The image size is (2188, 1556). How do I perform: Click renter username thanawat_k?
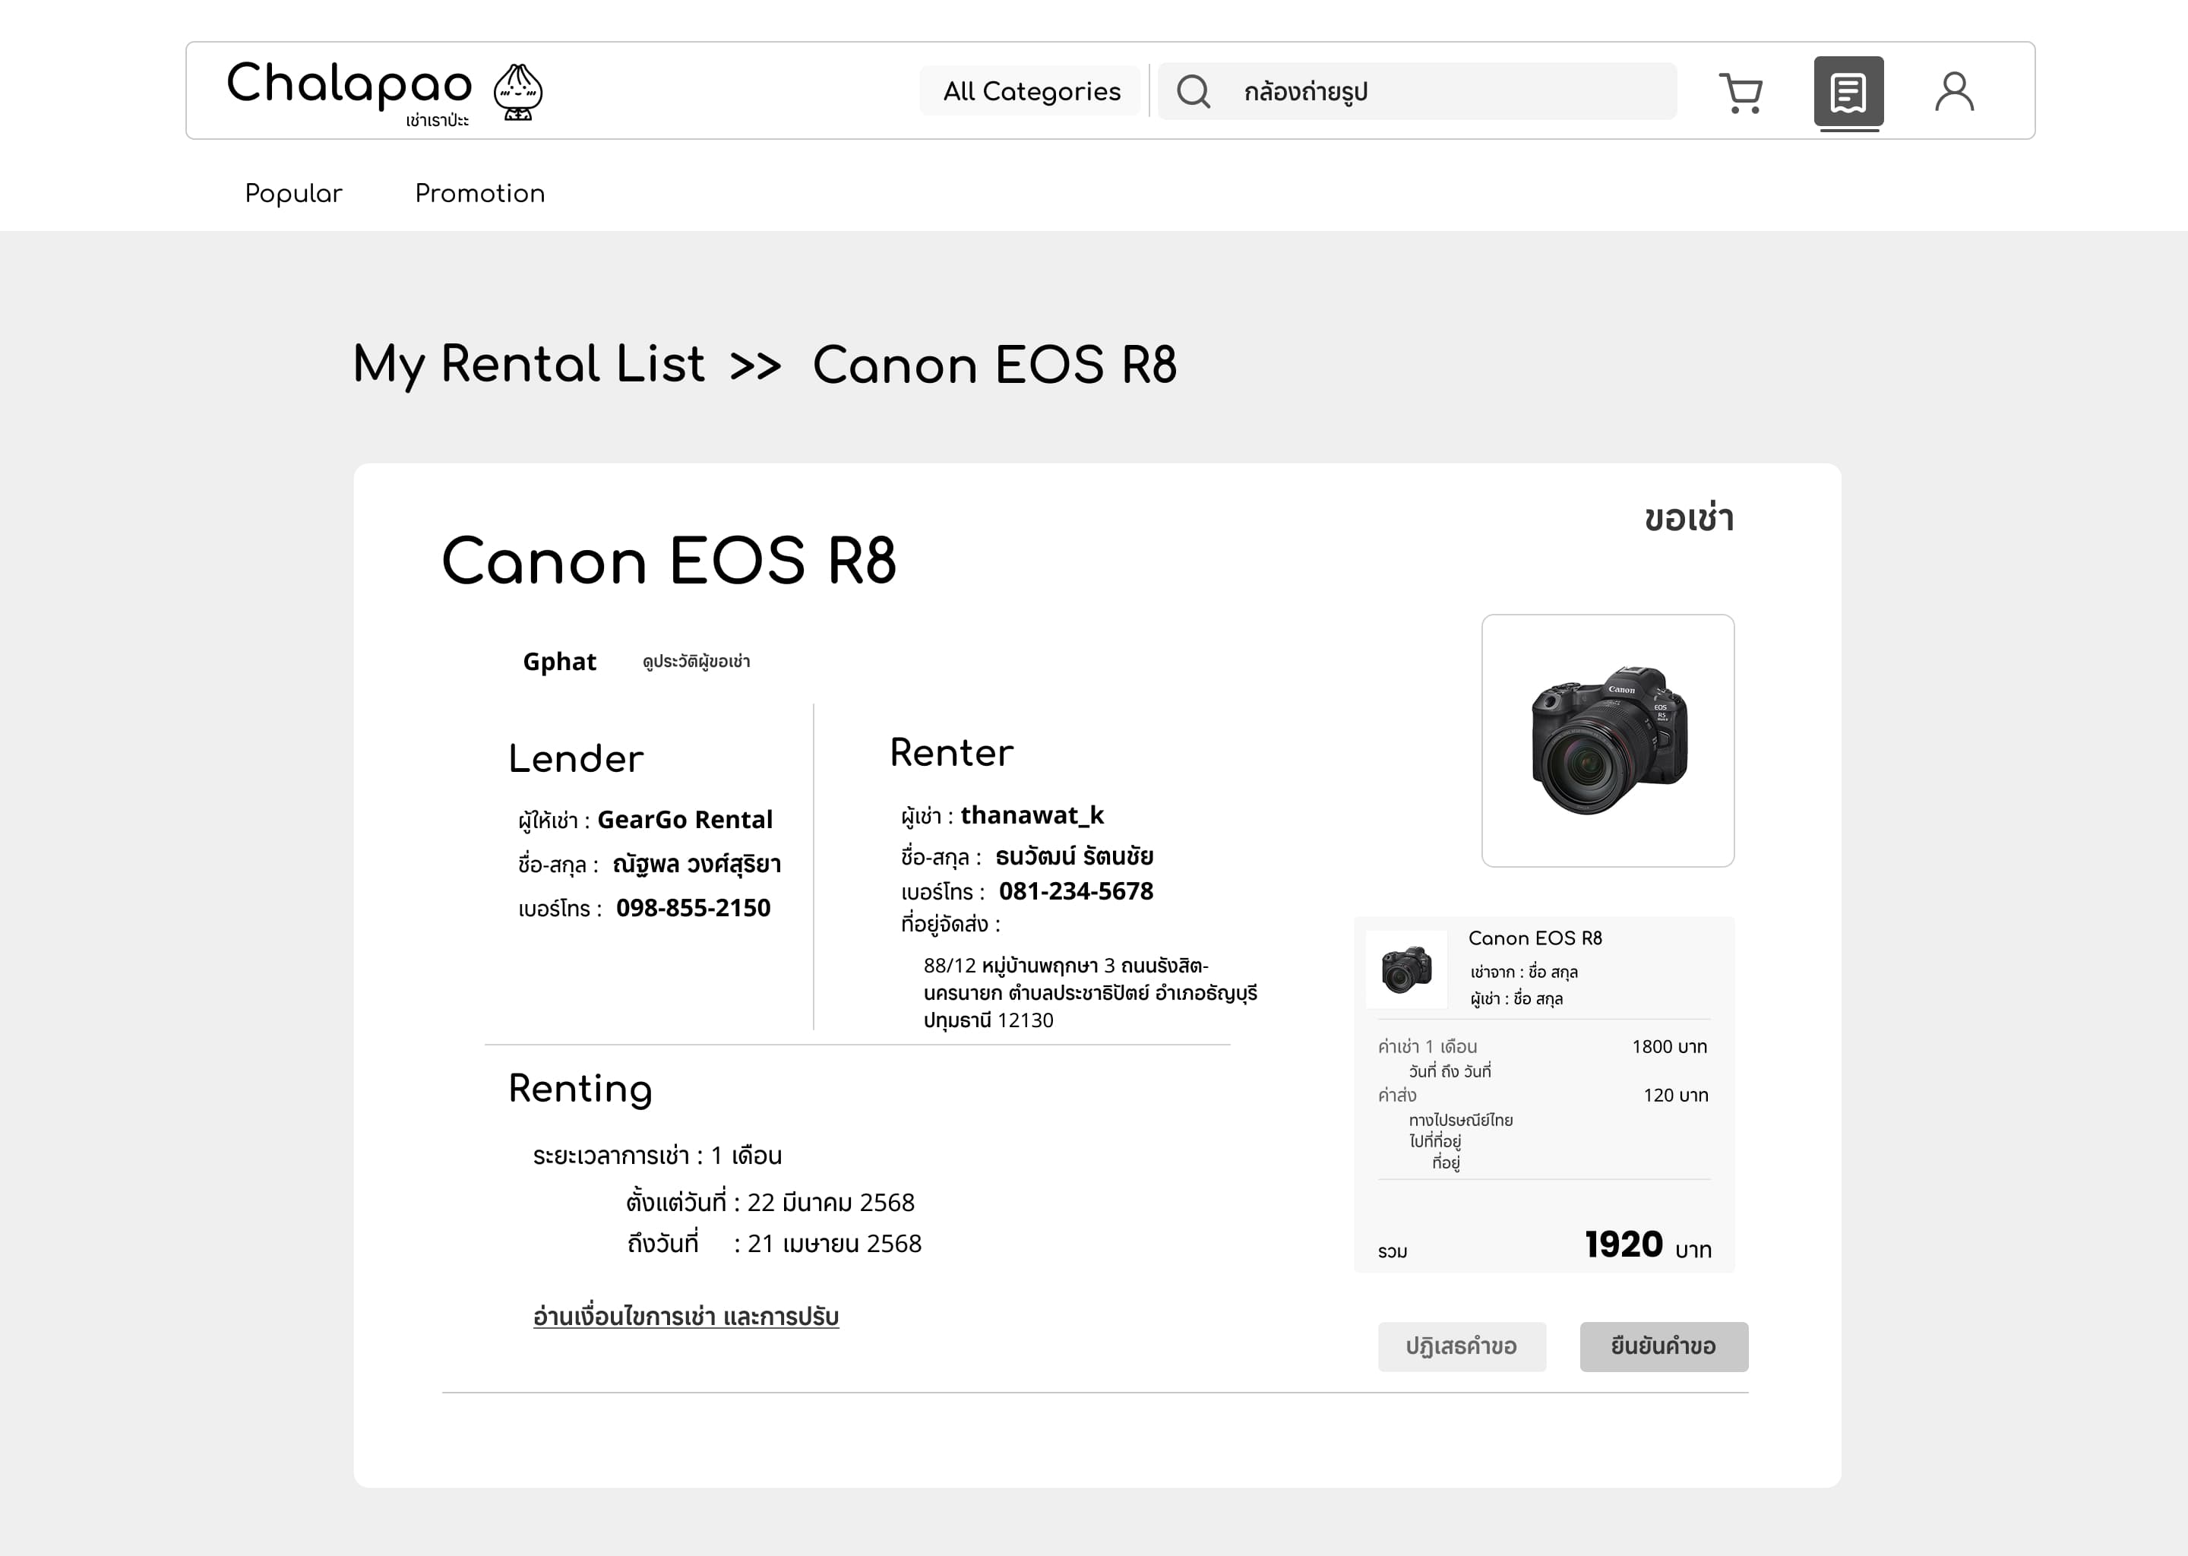pyautogui.click(x=1032, y=815)
